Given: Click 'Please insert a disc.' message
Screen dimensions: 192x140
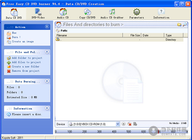Looking at the screenshot, I should pyautogui.click(x=27, y=114).
